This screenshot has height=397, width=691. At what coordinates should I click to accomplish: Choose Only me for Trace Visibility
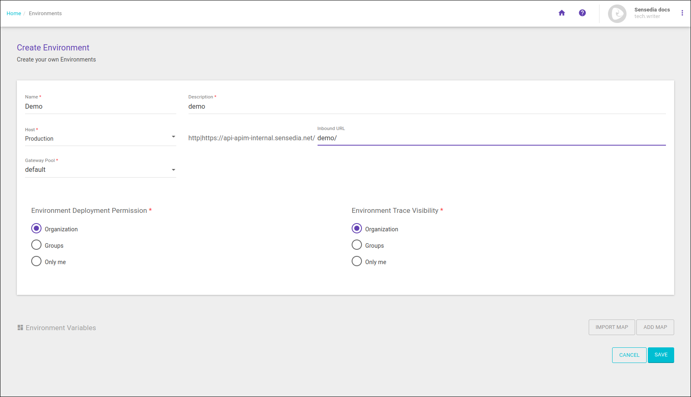357,261
